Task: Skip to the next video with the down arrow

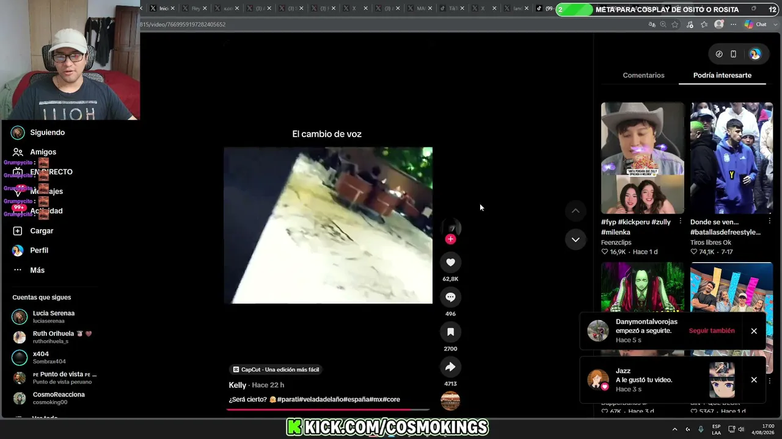Action: [576, 240]
